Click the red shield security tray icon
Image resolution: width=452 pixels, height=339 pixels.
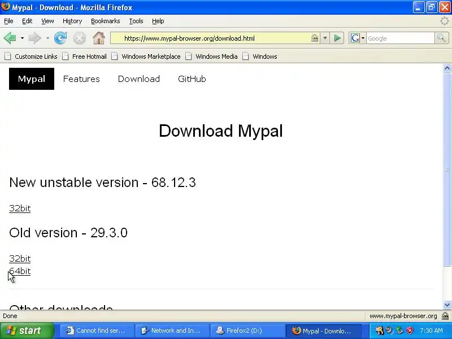pos(410,331)
